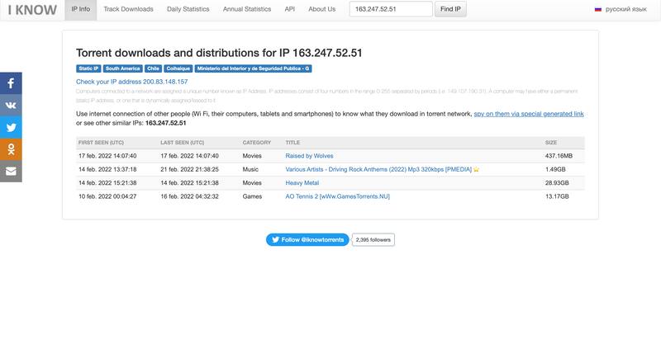This screenshot has width=661, height=363.
Task: Open the AO Tennis 2 torrent link
Action: 335,196
